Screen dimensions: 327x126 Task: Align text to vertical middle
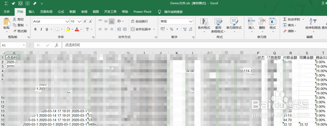pyautogui.click(x=106, y=21)
